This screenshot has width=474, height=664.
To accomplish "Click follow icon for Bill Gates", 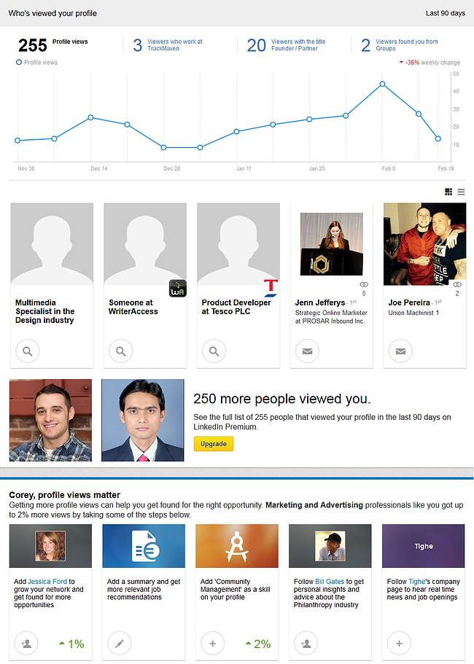I will click(x=306, y=644).
